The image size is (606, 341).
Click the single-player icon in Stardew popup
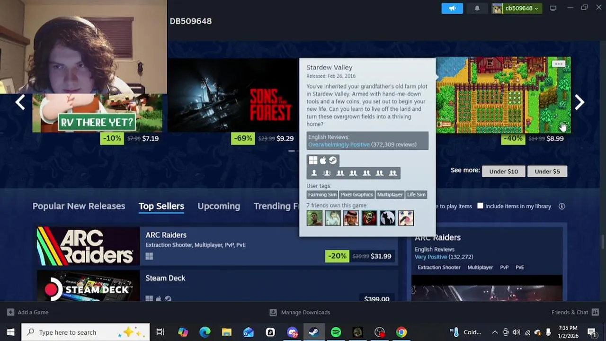pyautogui.click(x=314, y=173)
